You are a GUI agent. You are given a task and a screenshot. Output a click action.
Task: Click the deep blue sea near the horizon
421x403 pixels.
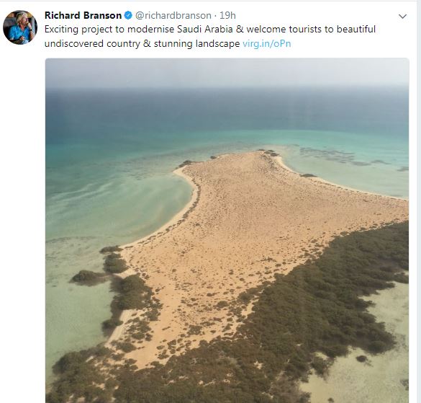pos(227,107)
